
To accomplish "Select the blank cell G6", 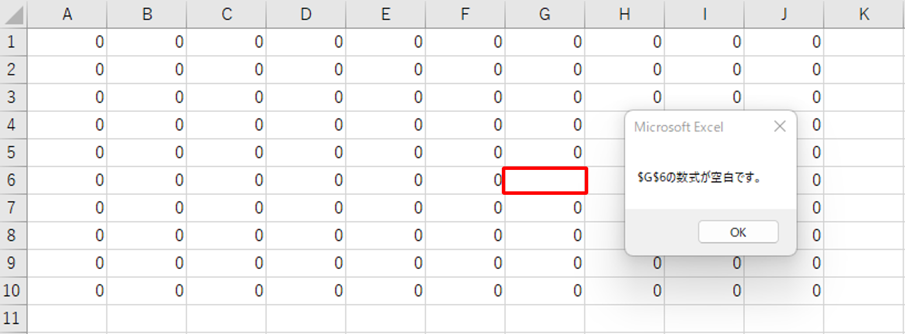I will tap(545, 180).
